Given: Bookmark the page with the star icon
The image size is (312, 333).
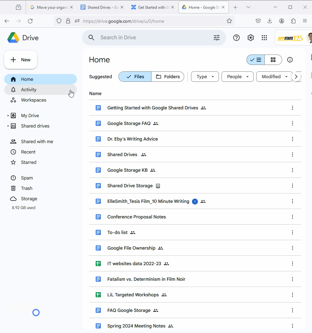Looking at the screenshot, I should [x=229, y=21].
